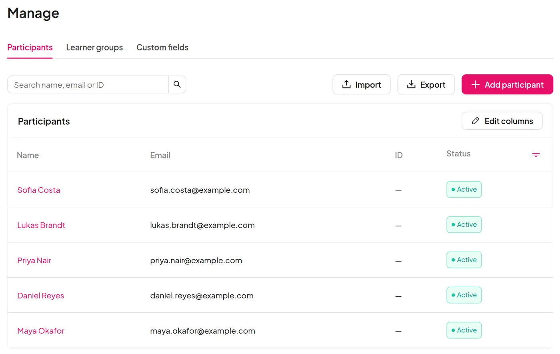Select email sofia.costa@example.com

(200, 190)
